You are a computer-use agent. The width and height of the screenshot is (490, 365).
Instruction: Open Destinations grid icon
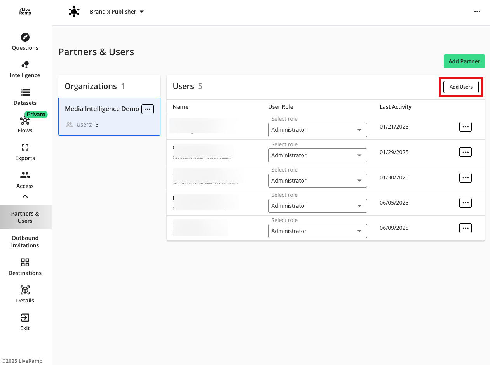pyautogui.click(x=25, y=262)
